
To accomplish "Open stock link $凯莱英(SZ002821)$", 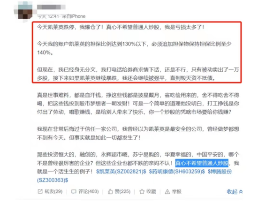I will [121, 172].
